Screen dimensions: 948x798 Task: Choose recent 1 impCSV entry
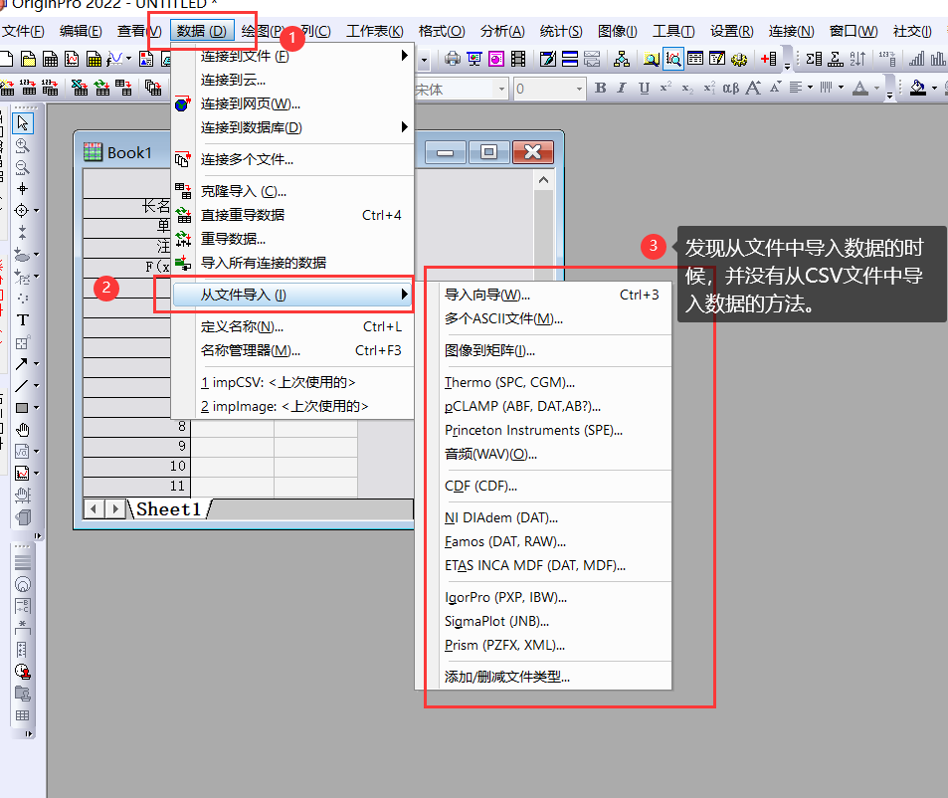tap(292, 383)
